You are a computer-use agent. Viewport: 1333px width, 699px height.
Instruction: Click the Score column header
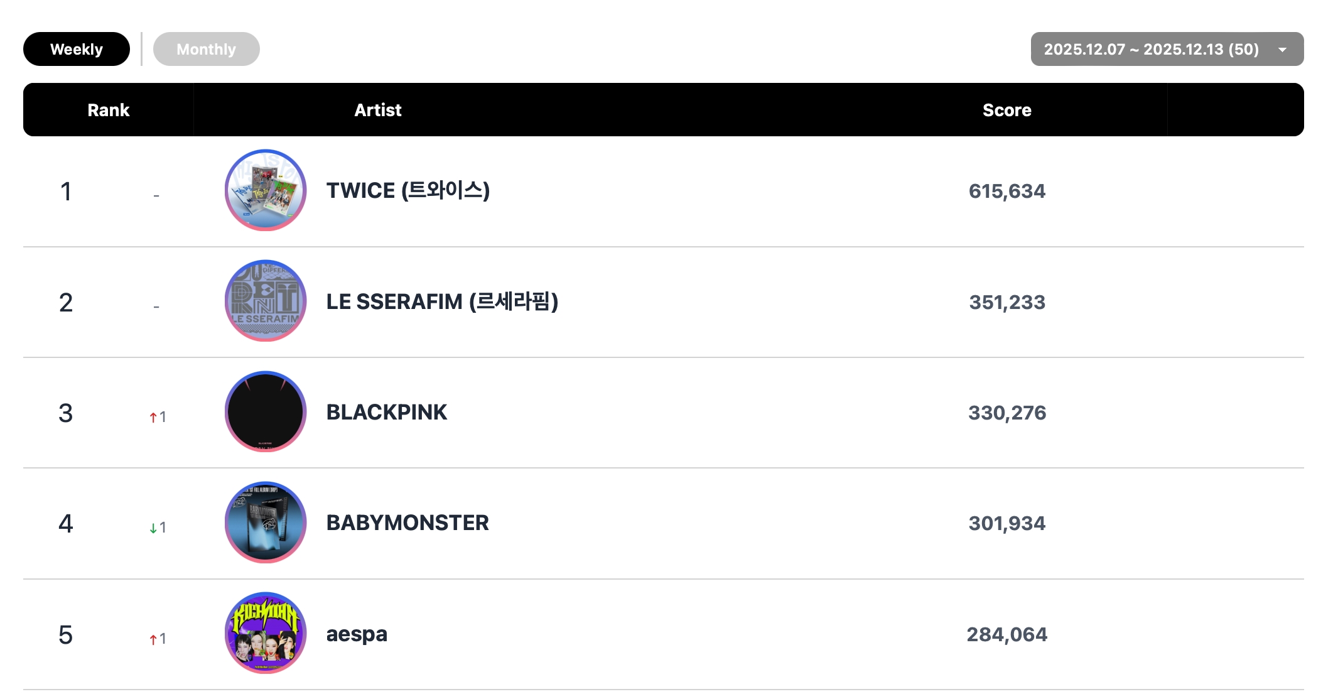pyautogui.click(x=1006, y=110)
